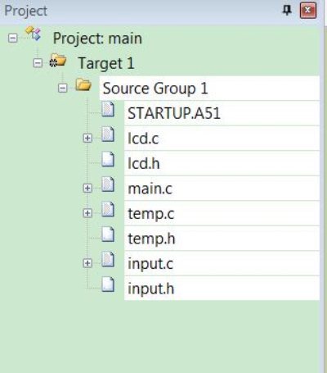
Task: Click the STARTUP.A51 file icon
Action: click(108, 109)
